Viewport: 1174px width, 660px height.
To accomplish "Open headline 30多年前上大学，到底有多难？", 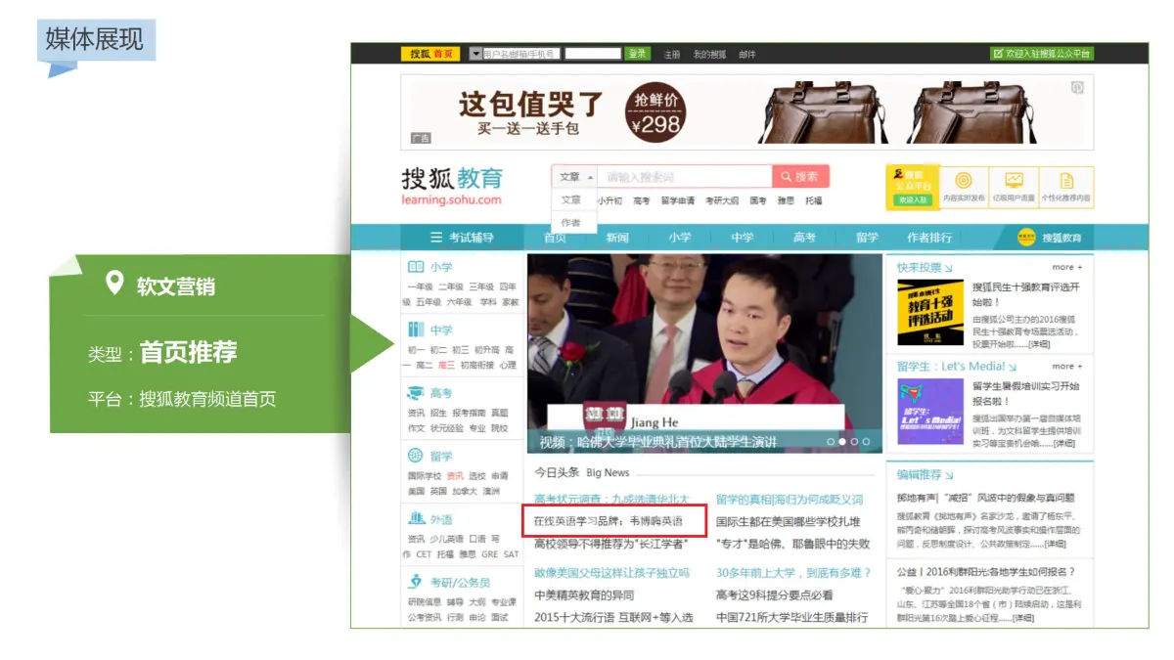I will point(793,573).
